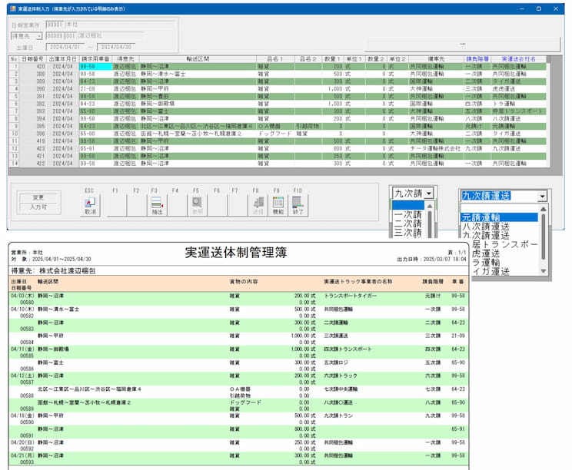Click the 元請け level cell in row 9

tap(477, 126)
